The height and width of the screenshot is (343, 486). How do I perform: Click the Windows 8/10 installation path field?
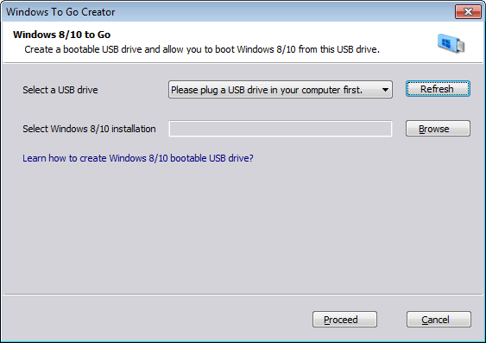point(281,129)
